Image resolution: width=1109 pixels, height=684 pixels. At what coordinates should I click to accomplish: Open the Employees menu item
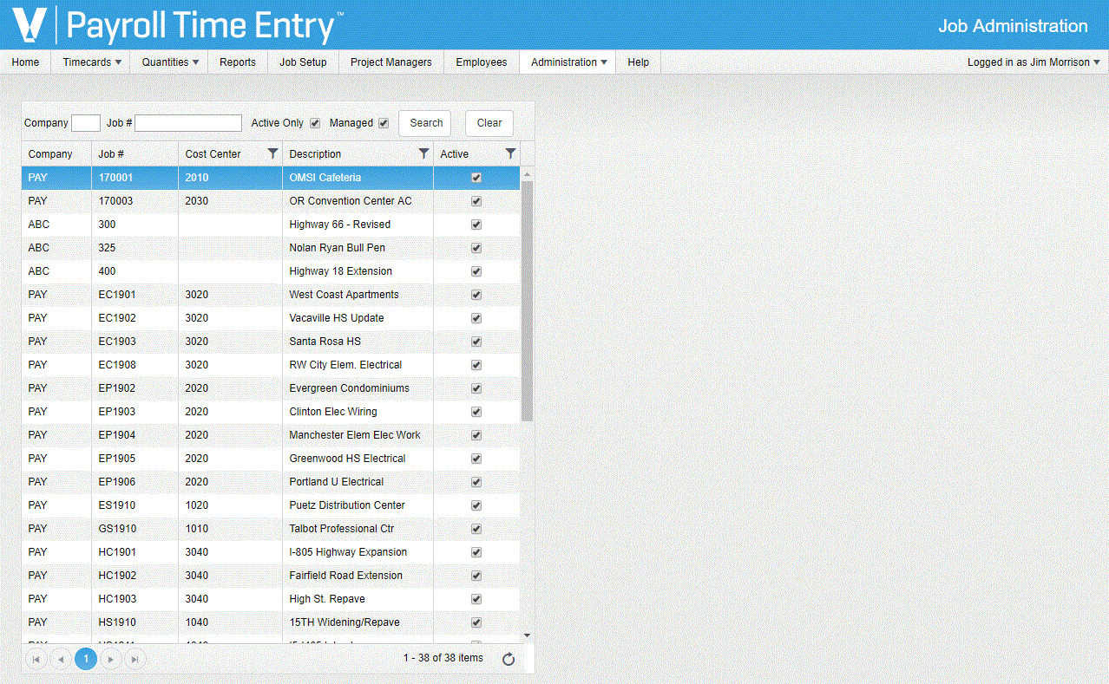pos(482,62)
